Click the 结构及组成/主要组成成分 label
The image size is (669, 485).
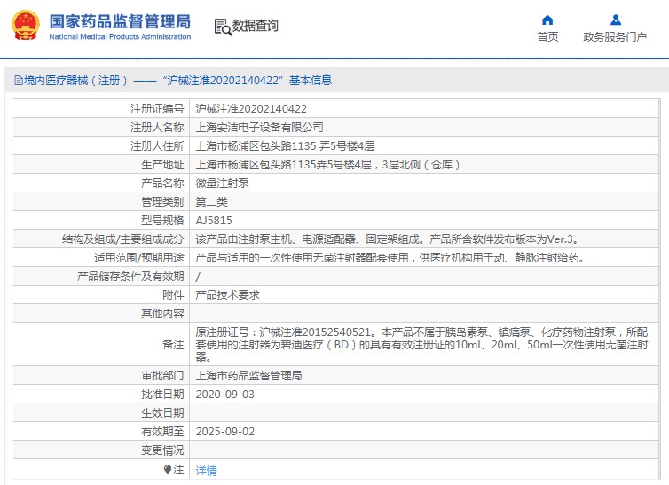pyautogui.click(x=122, y=239)
